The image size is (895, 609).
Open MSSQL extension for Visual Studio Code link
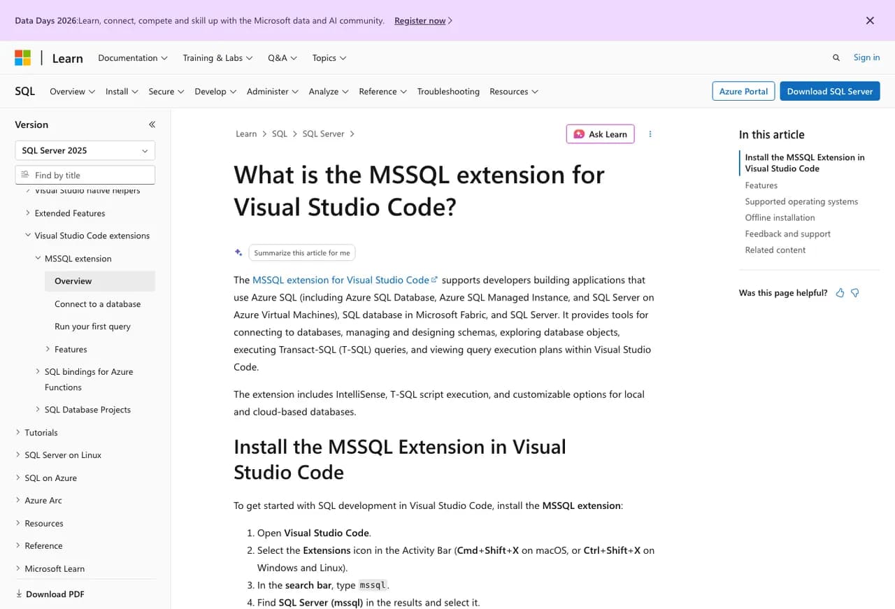click(x=345, y=280)
